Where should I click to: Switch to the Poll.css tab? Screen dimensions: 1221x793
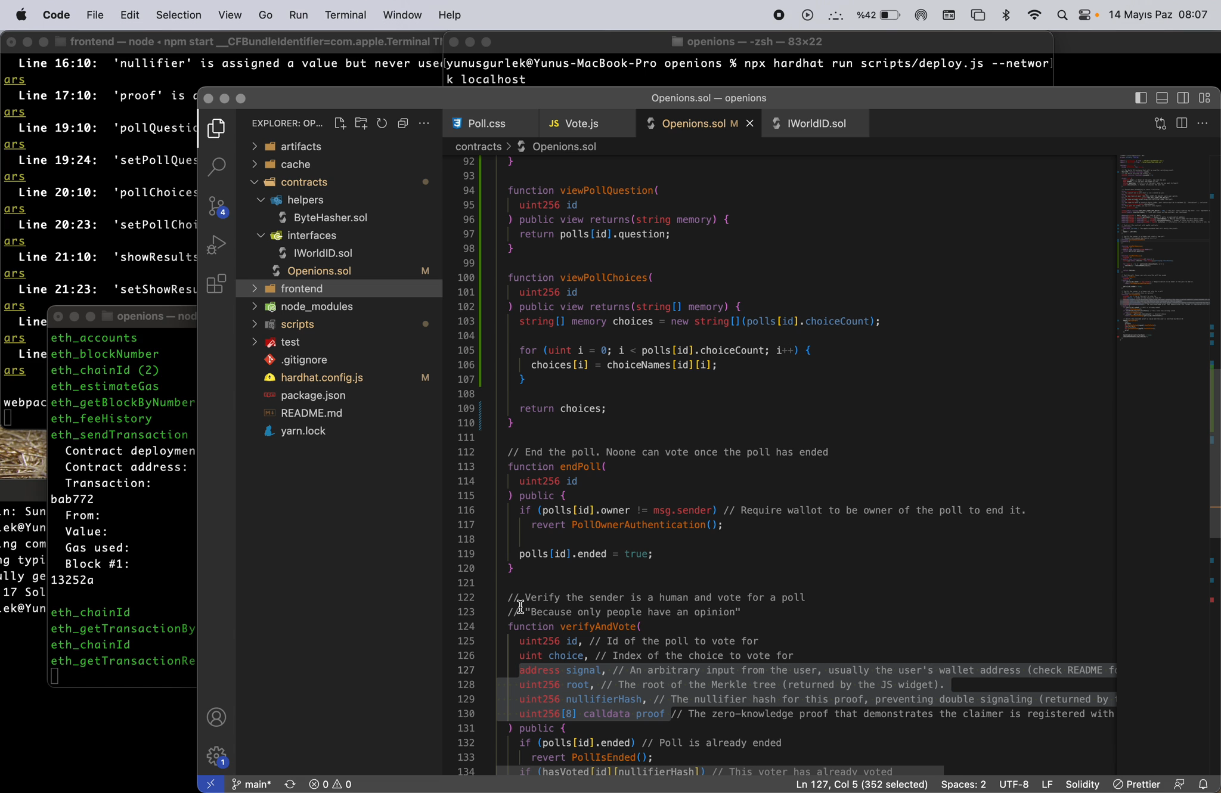(x=491, y=123)
